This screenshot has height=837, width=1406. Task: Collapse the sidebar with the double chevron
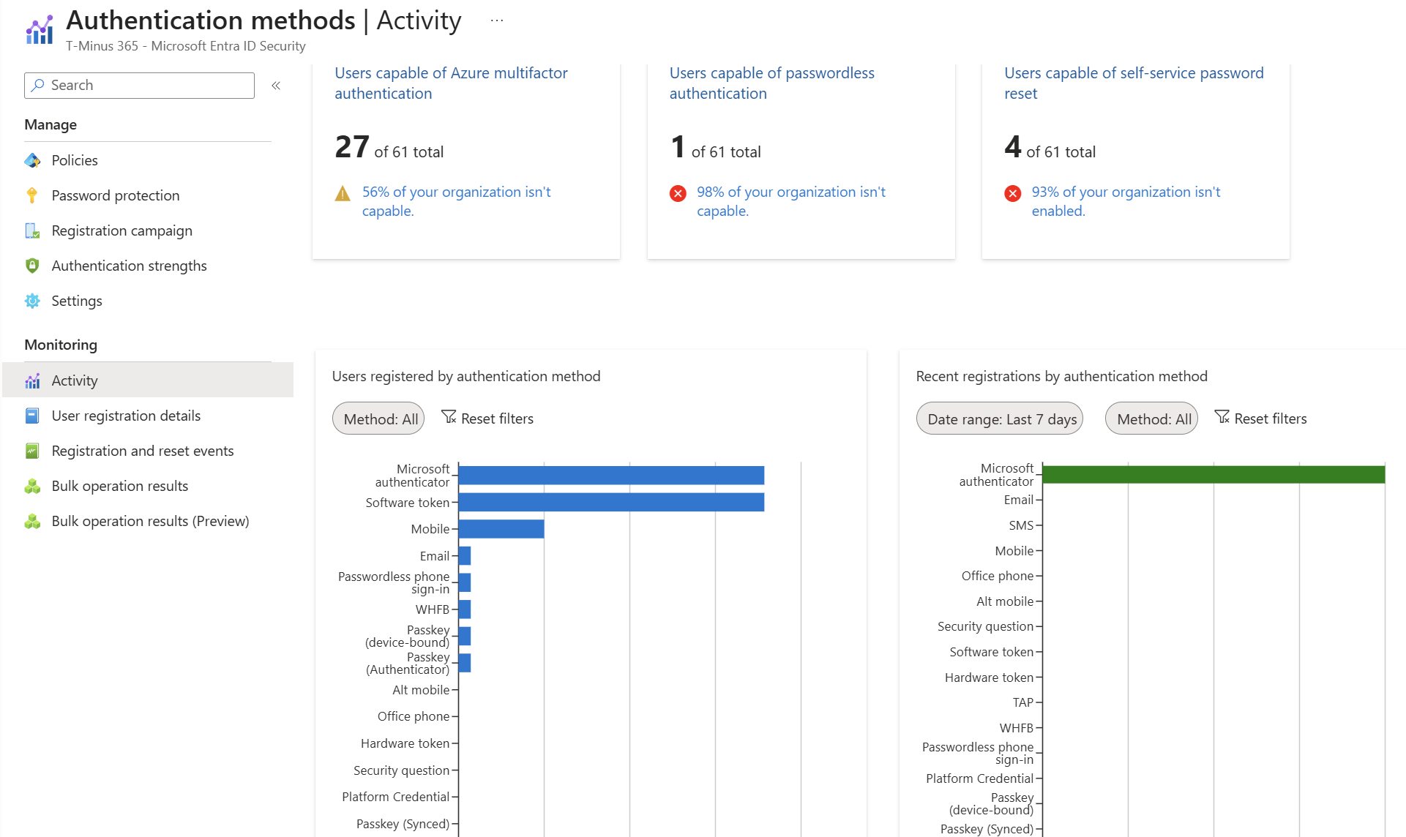pos(276,86)
